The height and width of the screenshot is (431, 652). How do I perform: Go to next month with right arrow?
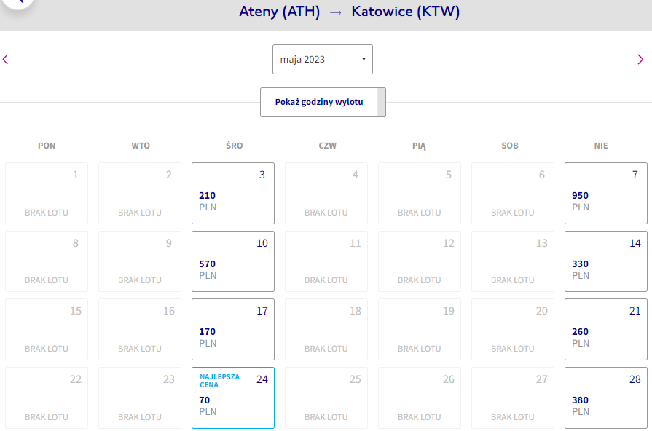[x=640, y=60]
